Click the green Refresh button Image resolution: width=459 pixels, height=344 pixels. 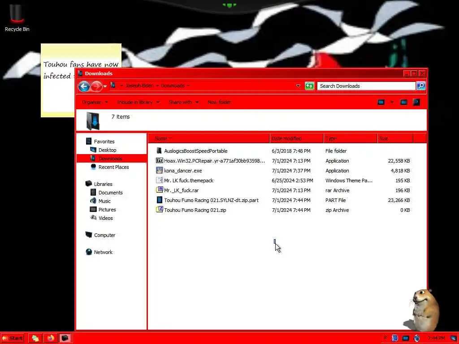pyautogui.click(x=309, y=86)
